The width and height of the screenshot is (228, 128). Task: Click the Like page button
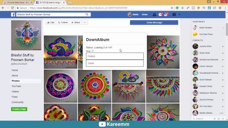click(x=51, y=22)
